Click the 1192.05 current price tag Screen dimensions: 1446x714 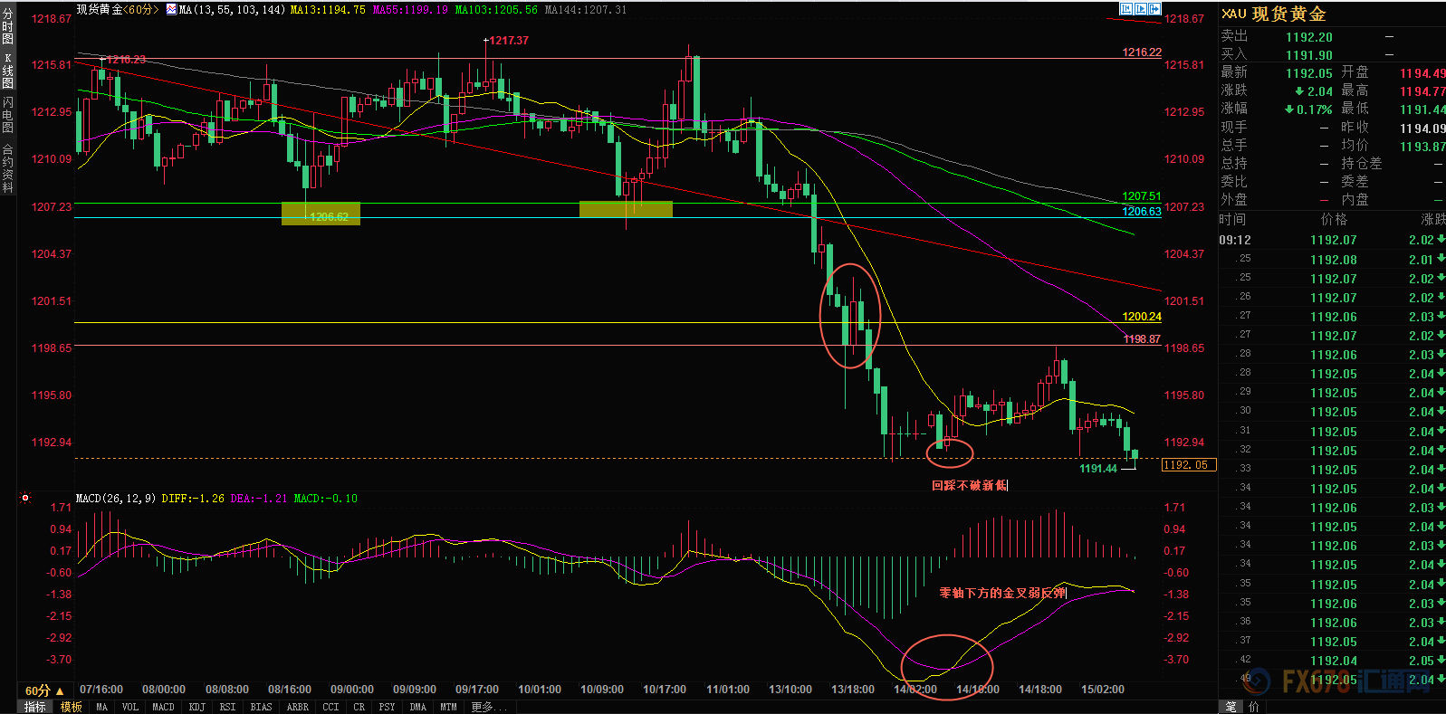(x=1187, y=465)
